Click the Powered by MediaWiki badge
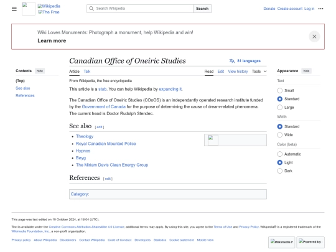The width and height of the screenshot is (336, 252). 310,242
